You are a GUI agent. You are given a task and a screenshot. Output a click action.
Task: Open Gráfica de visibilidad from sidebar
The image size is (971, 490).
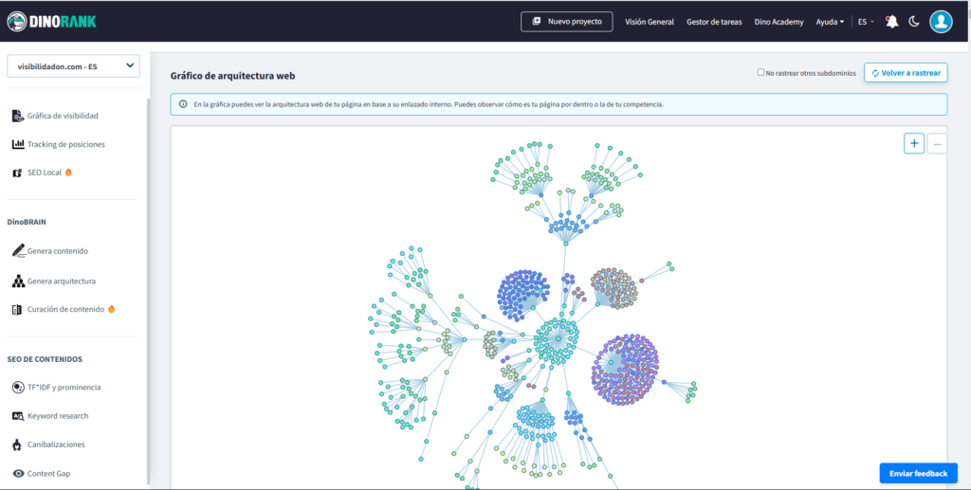click(x=63, y=116)
